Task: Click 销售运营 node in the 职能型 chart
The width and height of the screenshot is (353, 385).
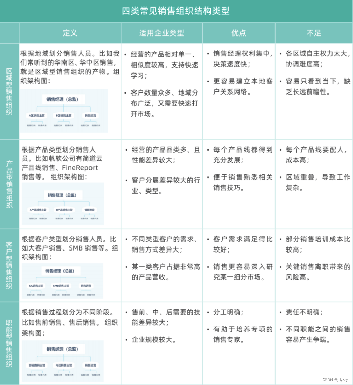Action: [90, 365]
